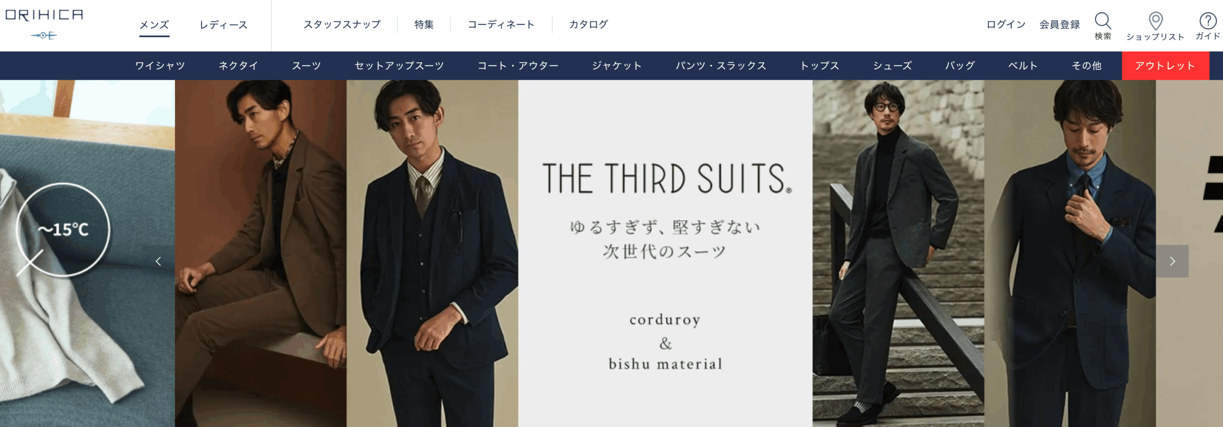Open the コーディネート page
This screenshot has width=1223, height=427.
tap(501, 24)
